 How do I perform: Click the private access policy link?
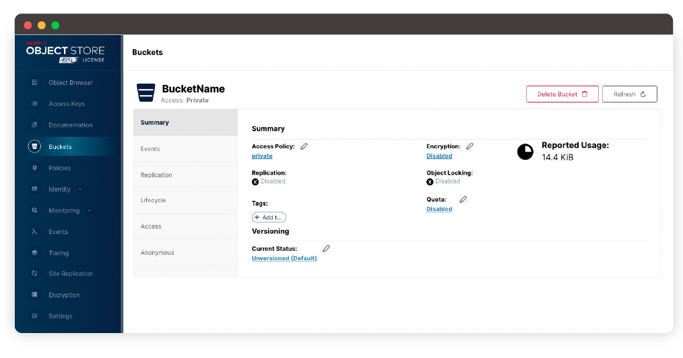[262, 156]
